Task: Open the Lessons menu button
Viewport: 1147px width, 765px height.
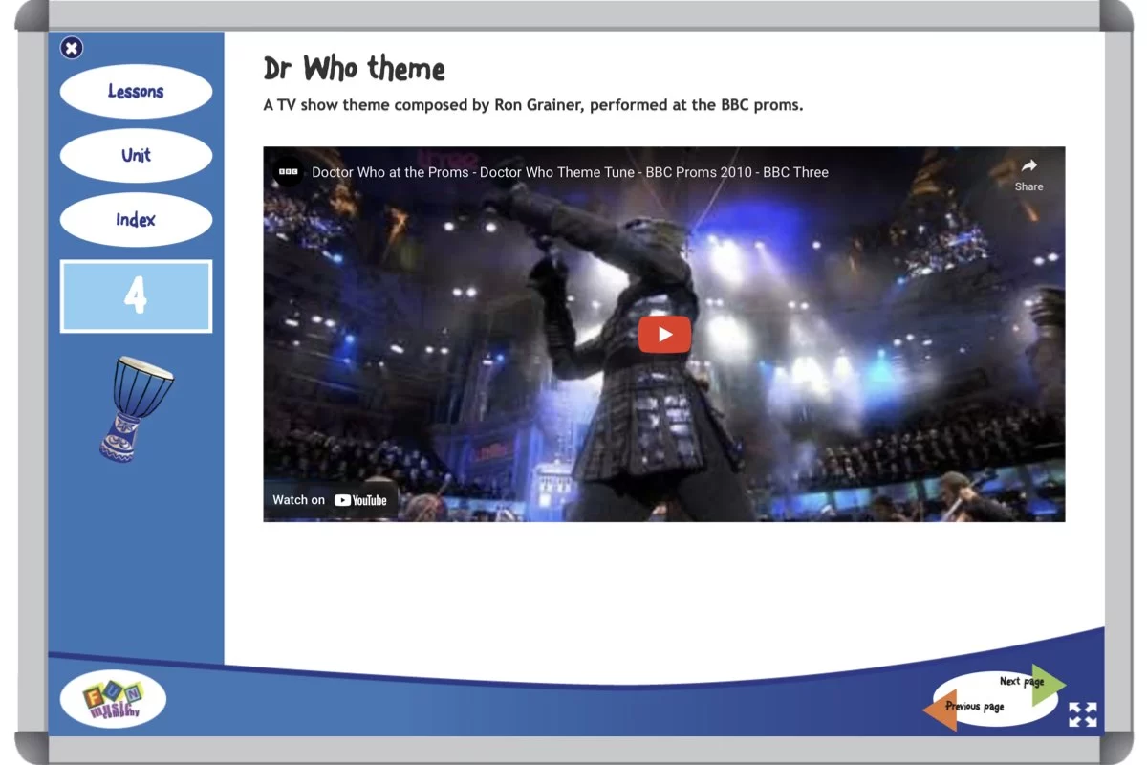Action: (136, 92)
